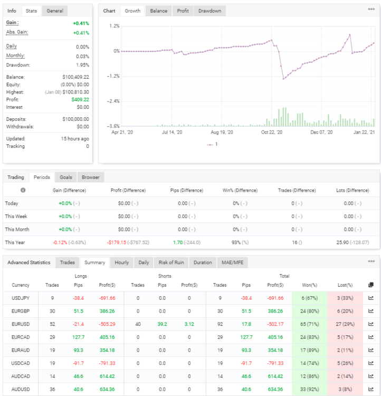Open USDJPY row chart icon
The width and height of the screenshot is (381, 396).
point(370,298)
